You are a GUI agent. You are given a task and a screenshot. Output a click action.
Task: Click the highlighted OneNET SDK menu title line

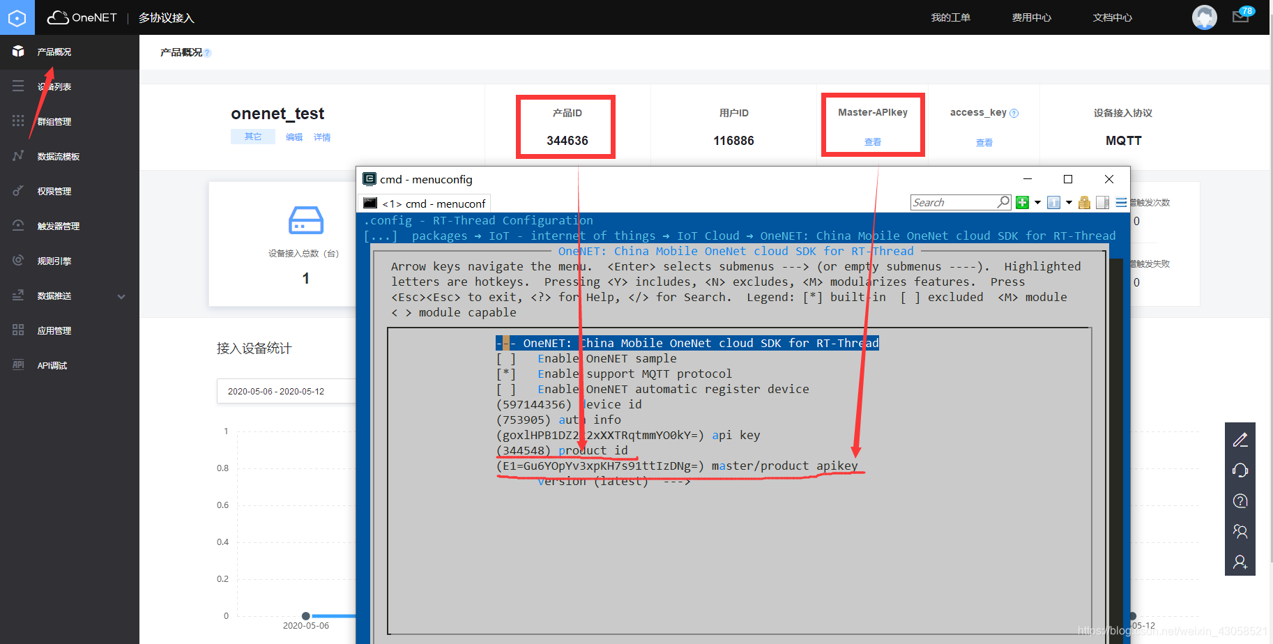coord(687,343)
